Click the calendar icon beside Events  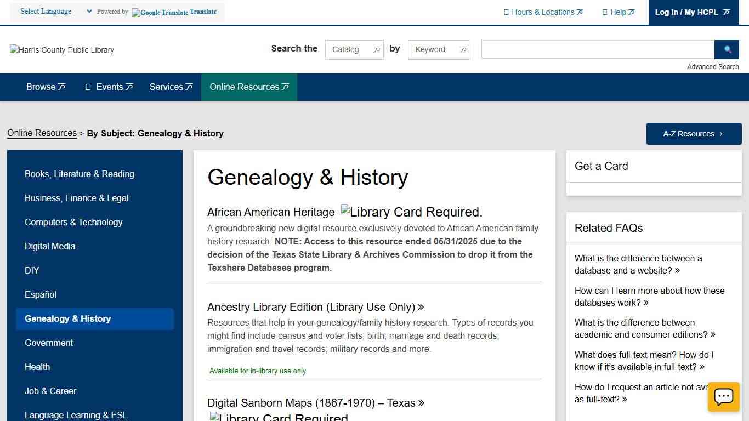pos(88,87)
